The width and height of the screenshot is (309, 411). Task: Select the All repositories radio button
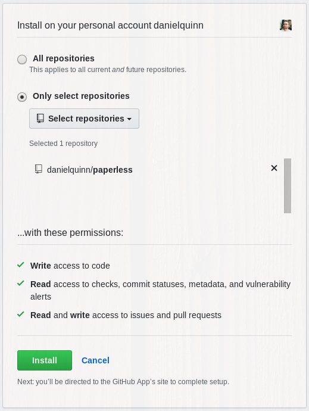point(22,59)
